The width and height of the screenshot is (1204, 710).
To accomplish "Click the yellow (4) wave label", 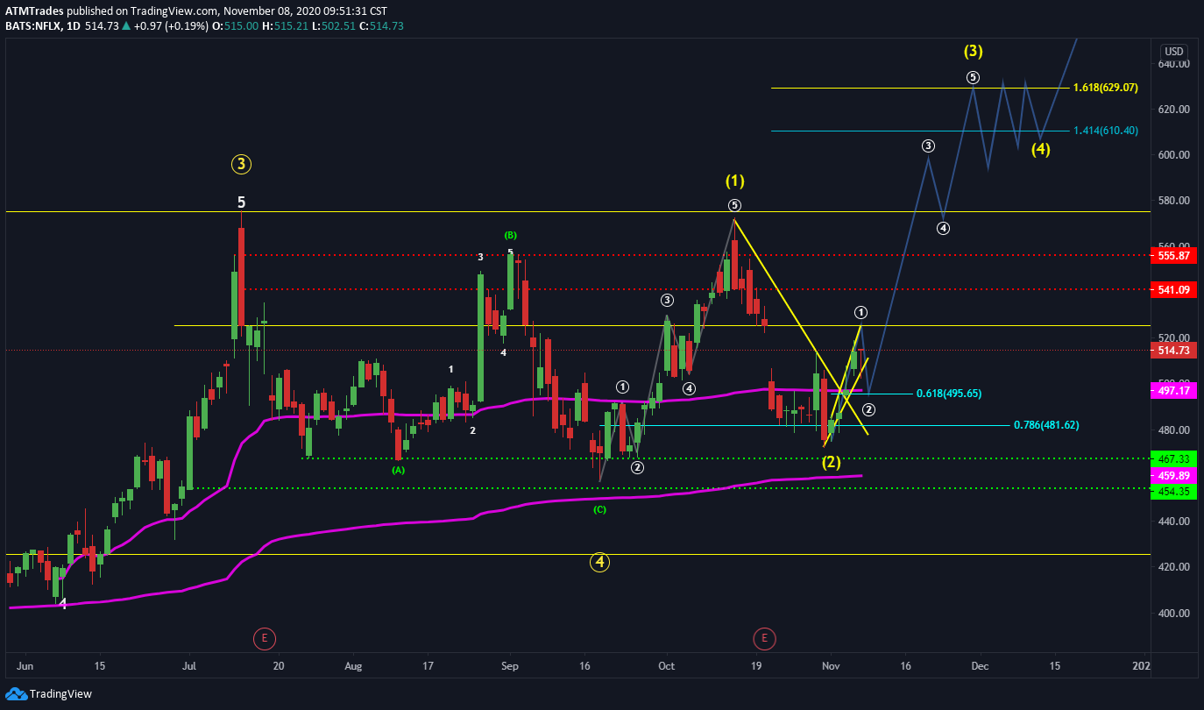I will point(1040,149).
